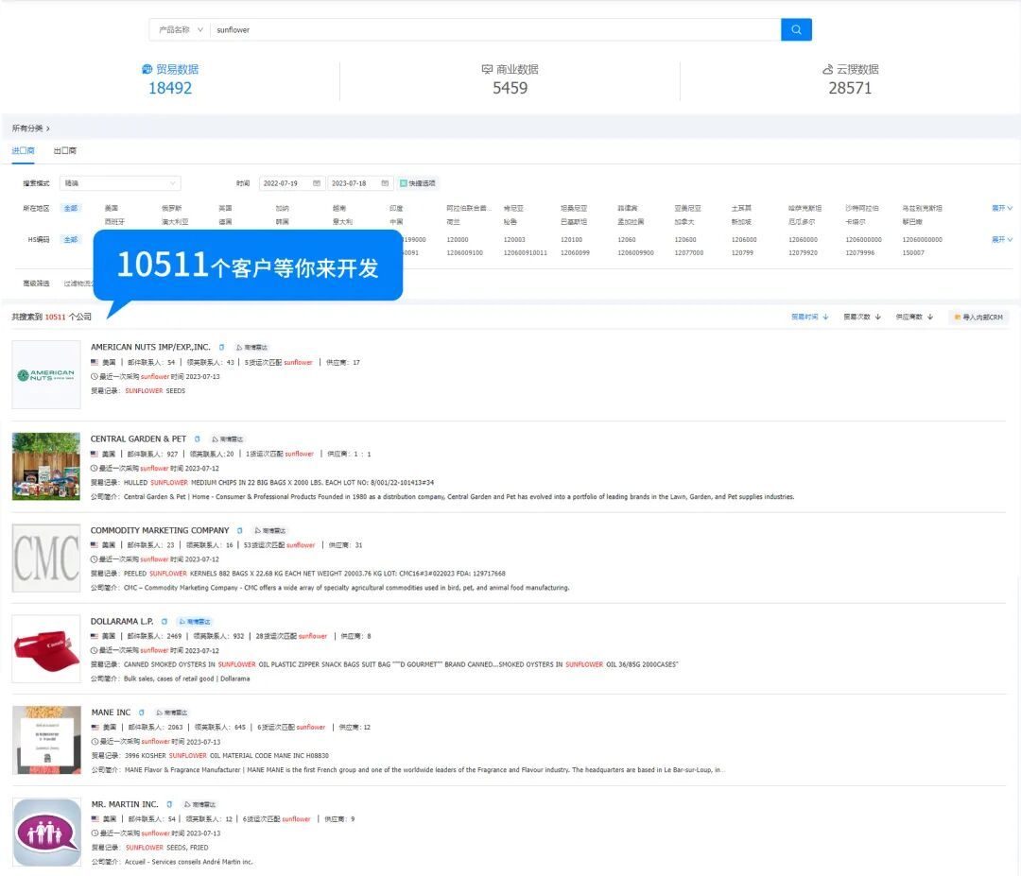Switch to the 出口商 tab
Viewport: 1021px width, 876px height.
(x=64, y=150)
